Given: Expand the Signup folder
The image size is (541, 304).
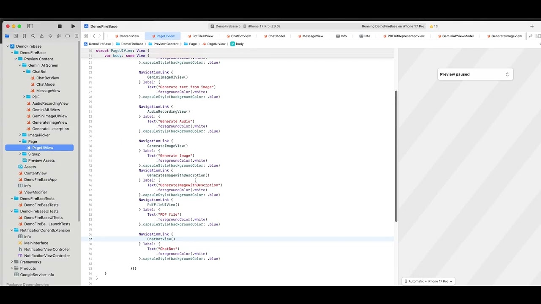Looking at the screenshot, I should click(20, 154).
